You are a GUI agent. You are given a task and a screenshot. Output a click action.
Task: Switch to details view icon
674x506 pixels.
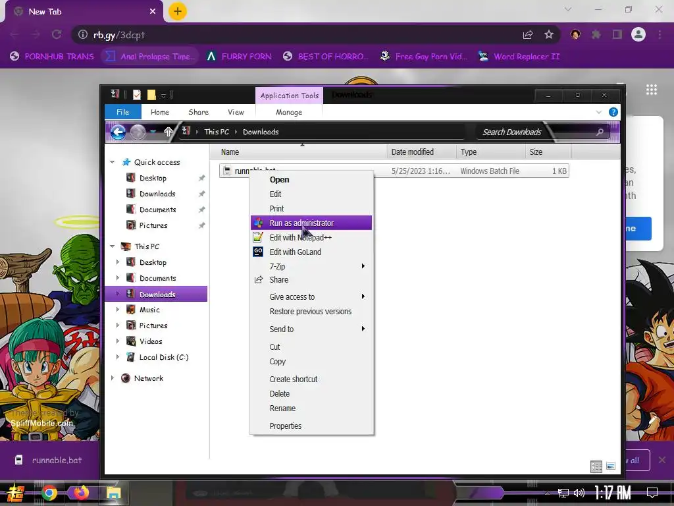click(596, 466)
